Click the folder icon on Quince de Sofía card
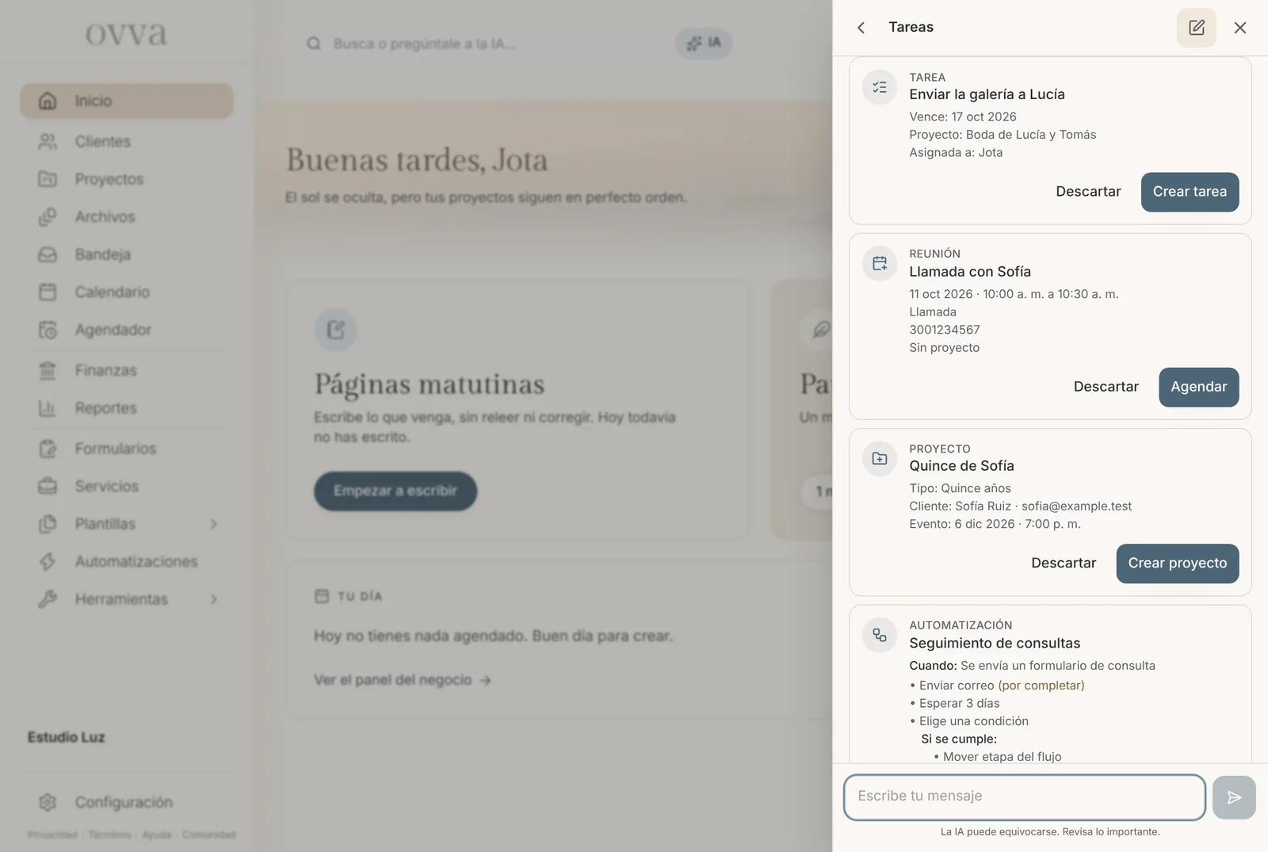Screen dimensions: 1268x852 (x=880, y=458)
